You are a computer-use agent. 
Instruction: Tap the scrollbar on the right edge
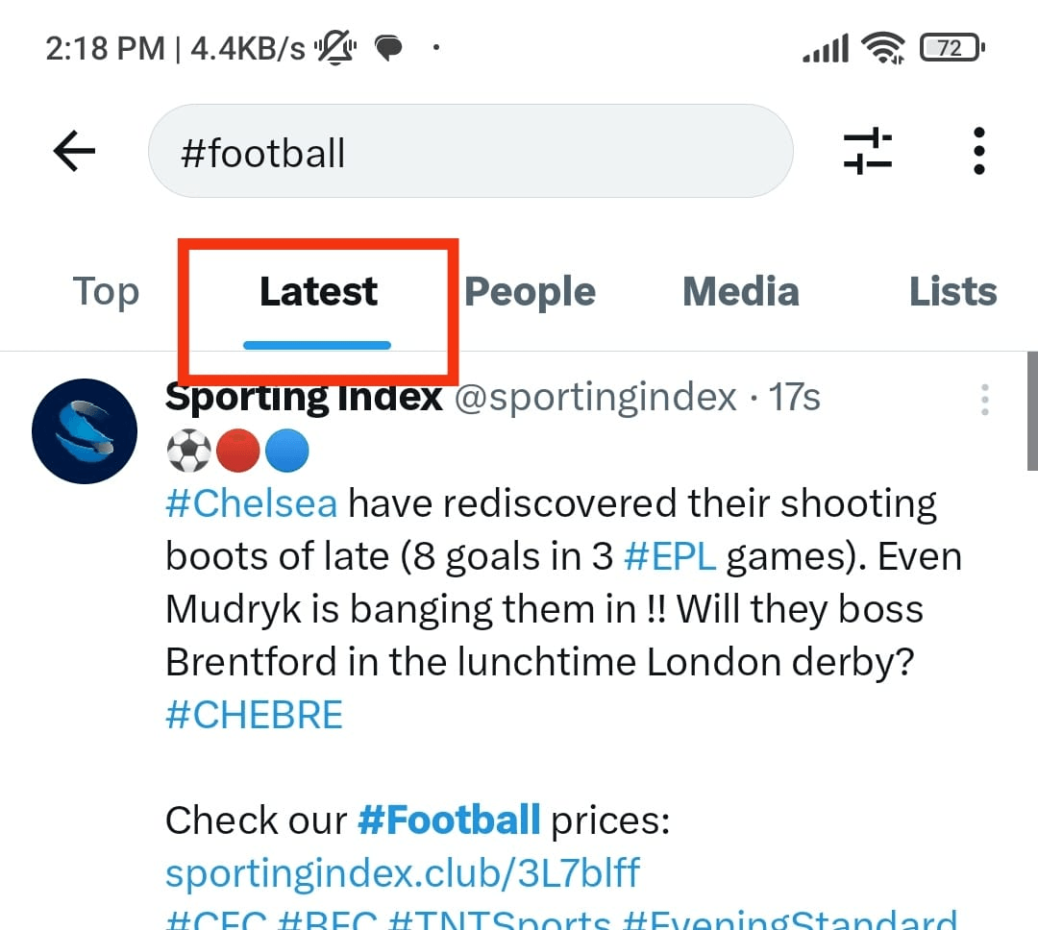(x=1030, y=413)
